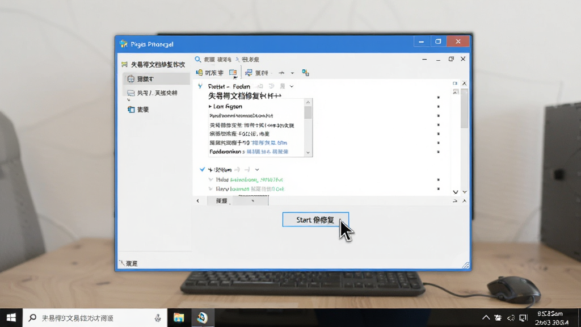Screen dimensions: 581x327
Task: Click the circular gray icon on Fodan row
Action: (x=272, y=86)
